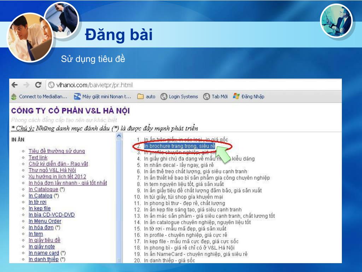Click 'In tem nguyên liệu tốt, giá sản xuất'
362x272 pixels.
[x=184, y=184]
